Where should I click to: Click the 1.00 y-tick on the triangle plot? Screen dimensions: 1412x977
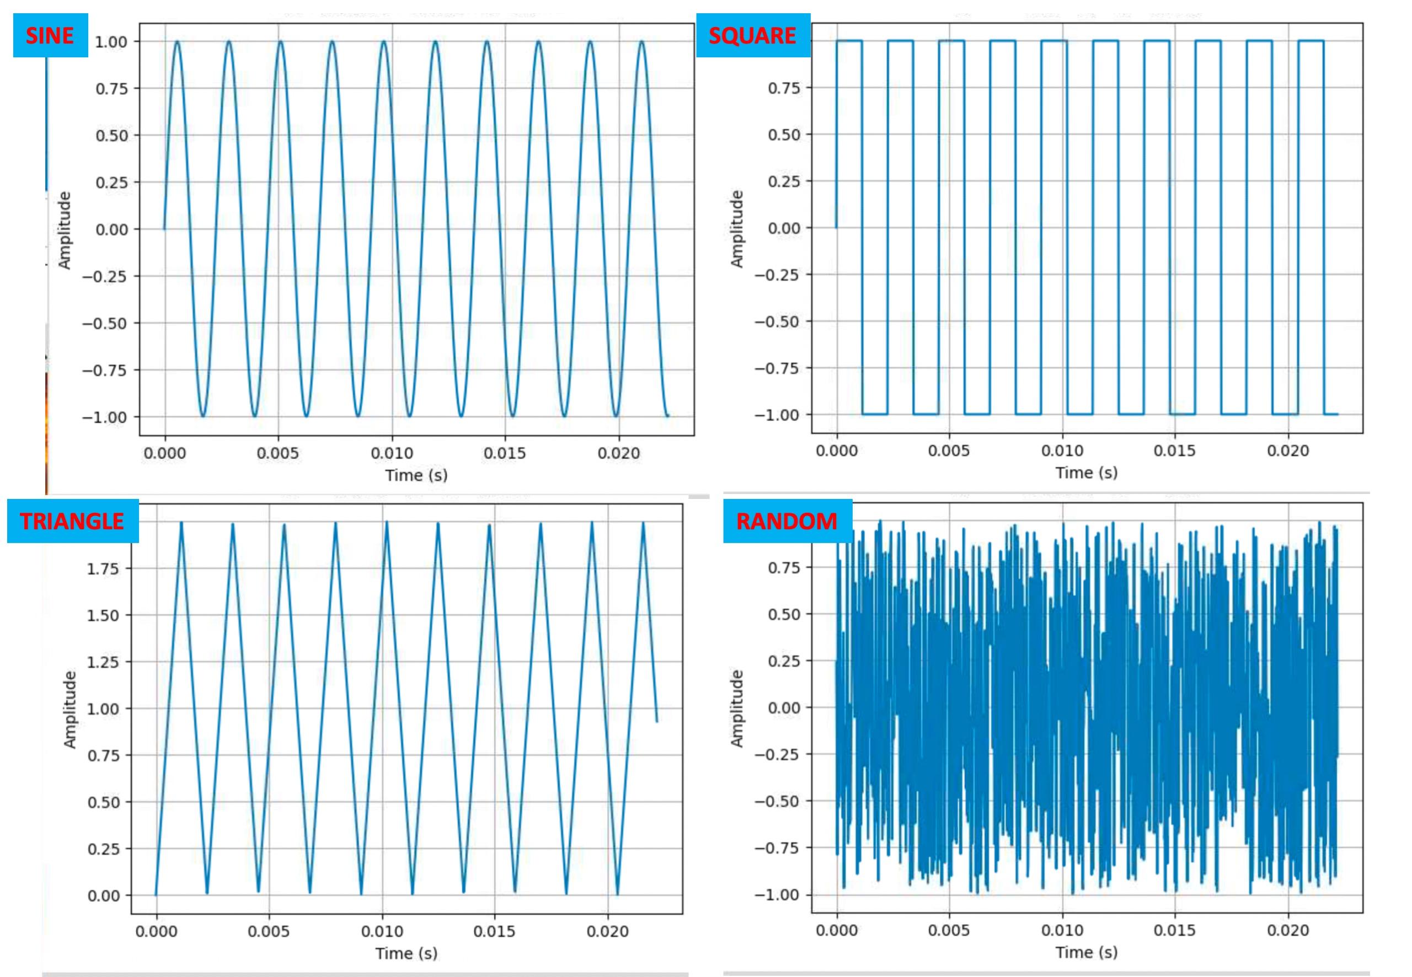click(104, 709)
